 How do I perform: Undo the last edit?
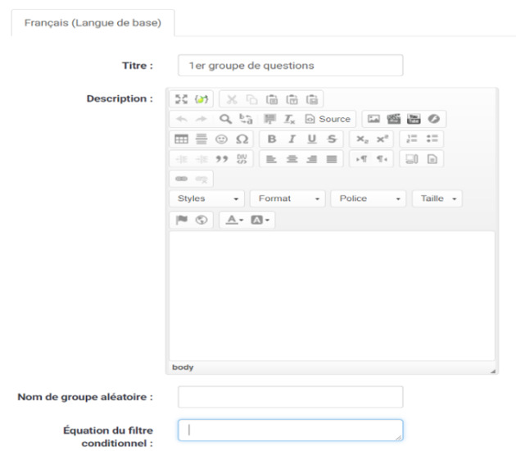tap(181, 119)
